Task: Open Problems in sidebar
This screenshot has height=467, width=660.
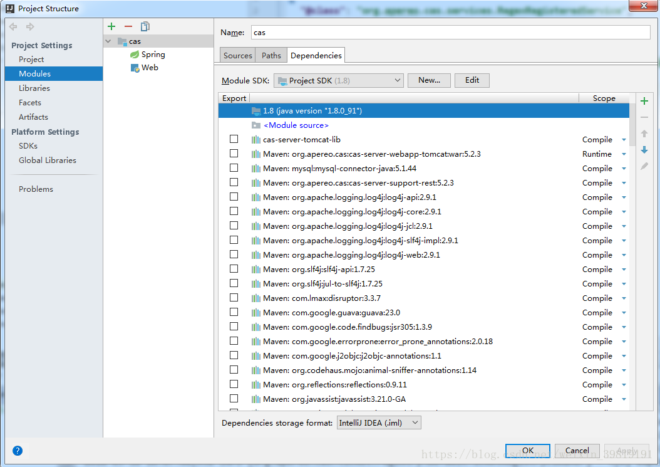Action: 36,189
